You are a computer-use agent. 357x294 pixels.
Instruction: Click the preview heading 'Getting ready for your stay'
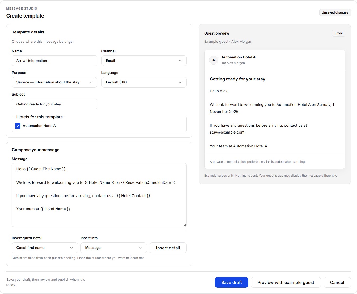237,79
